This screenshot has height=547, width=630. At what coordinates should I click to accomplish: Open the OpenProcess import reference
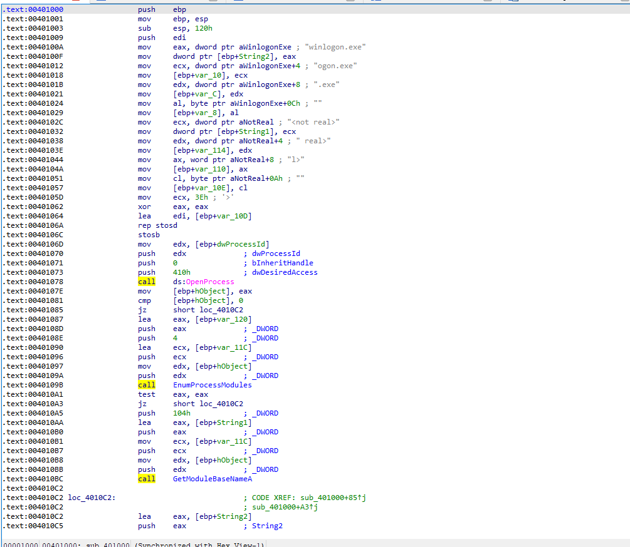[210, 282]
